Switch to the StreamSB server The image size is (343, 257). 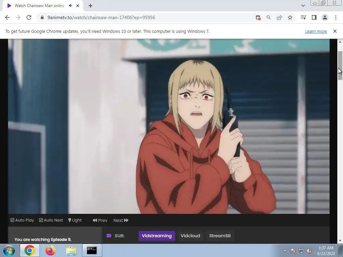[220, 236]
